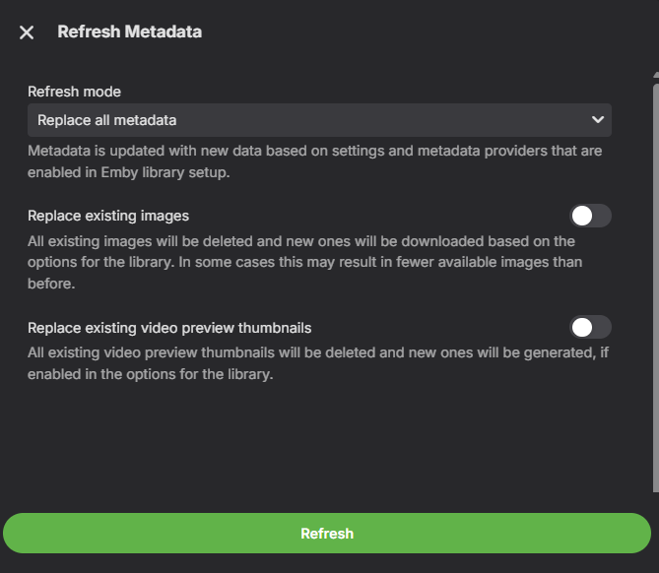Screen dimensions: 659x573
Task: Click the vertical scrollbar on the right
Action: [x=655, y=286]
